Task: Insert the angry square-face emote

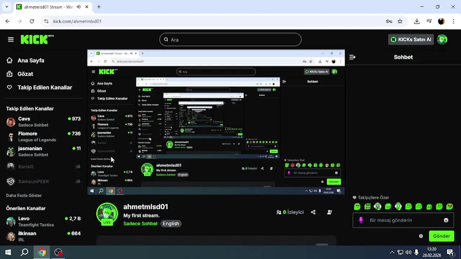Action: [367, 206]
